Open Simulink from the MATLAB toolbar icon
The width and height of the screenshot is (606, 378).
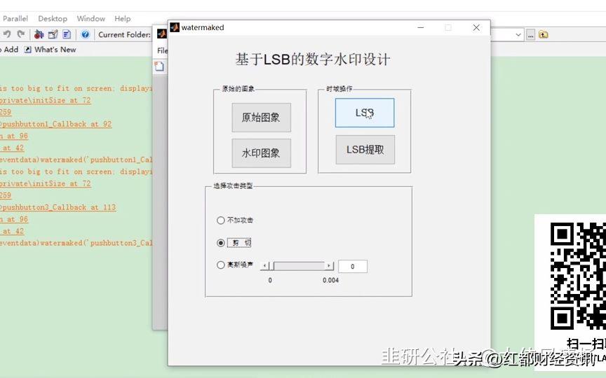click(39, 34)
